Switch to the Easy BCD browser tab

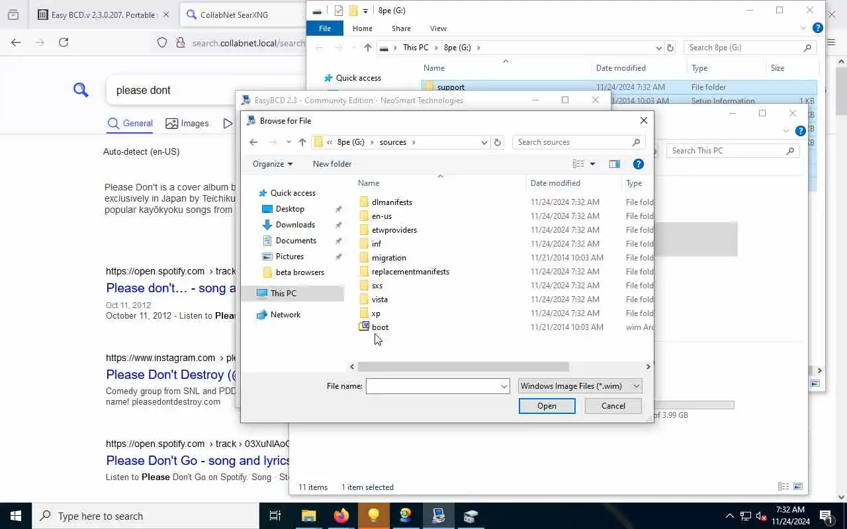coord(103,15)
